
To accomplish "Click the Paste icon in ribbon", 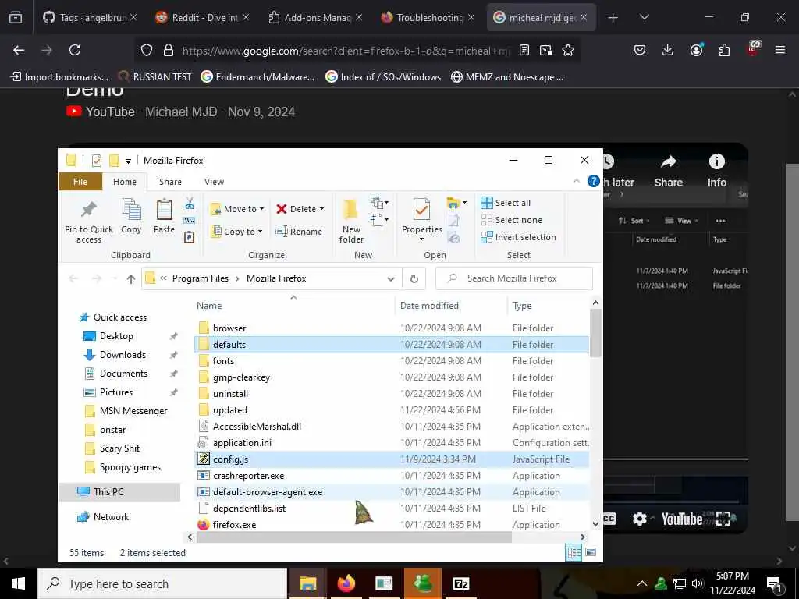I will [x=164, y=209].
